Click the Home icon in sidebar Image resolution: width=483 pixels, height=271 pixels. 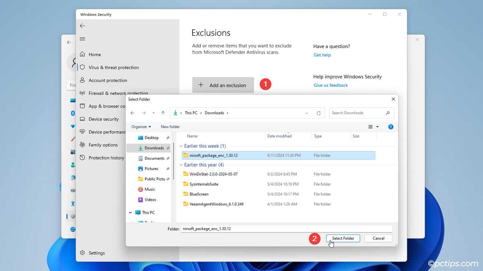(x=83, y=55)
